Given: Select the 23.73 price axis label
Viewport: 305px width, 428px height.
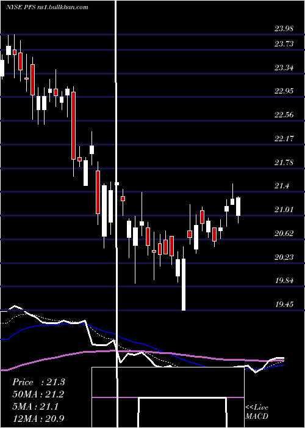Looking at the screenshot, I should click(x=284, y=43).
